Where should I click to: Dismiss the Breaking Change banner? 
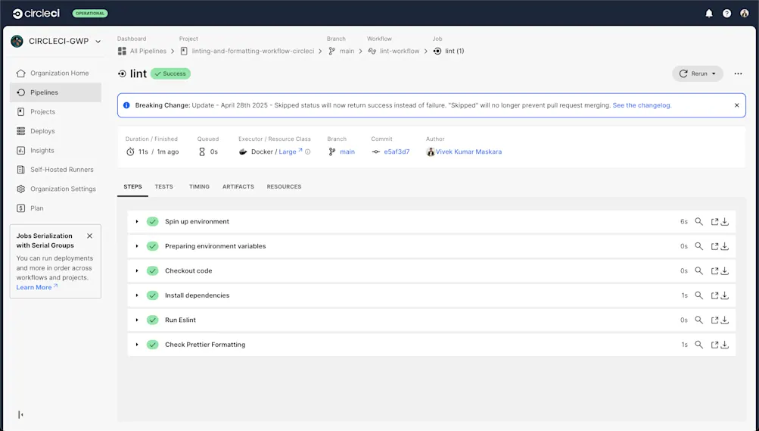[737, 105]
